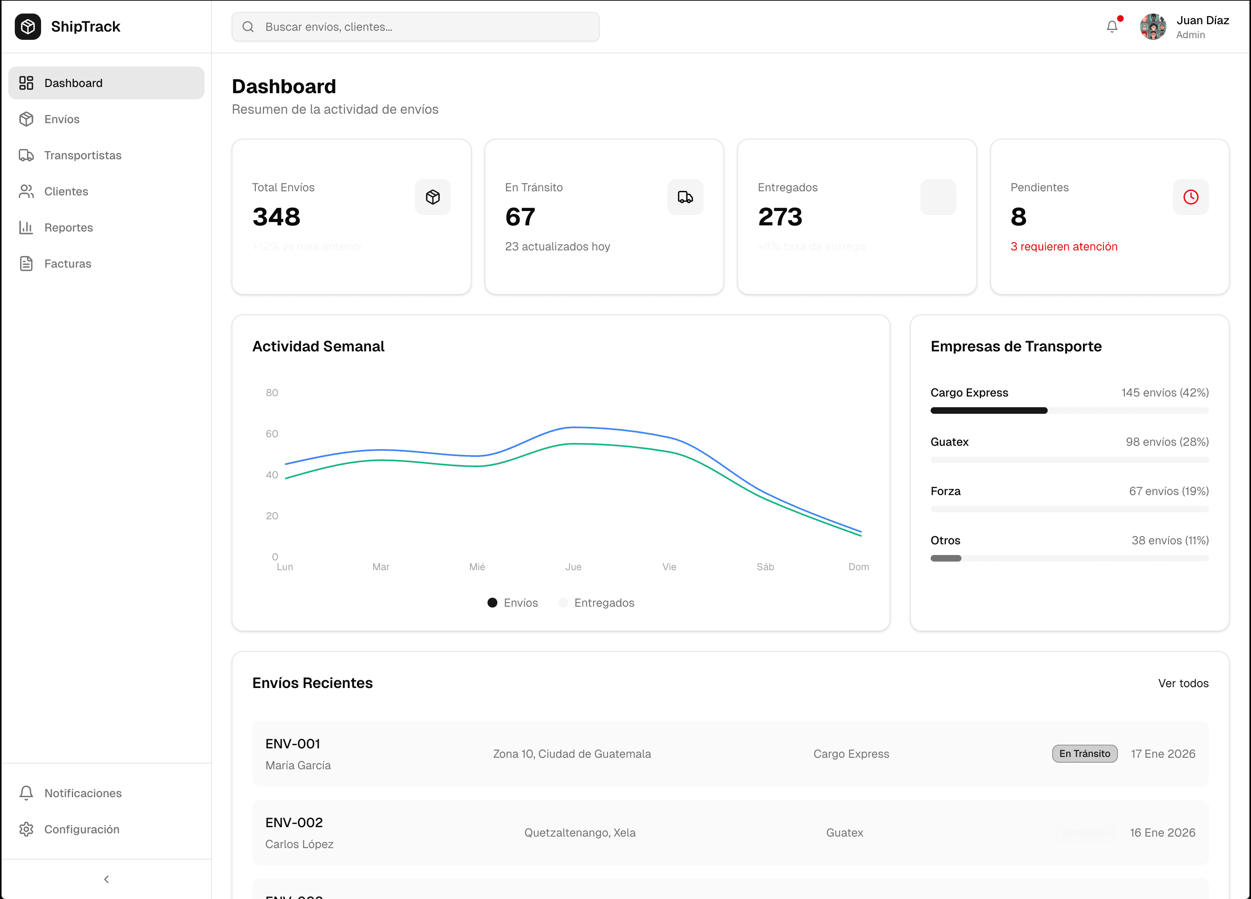1251x899 pixels.
Task: Collapse the sidebar with the chevron
Action: coord(106,879)
